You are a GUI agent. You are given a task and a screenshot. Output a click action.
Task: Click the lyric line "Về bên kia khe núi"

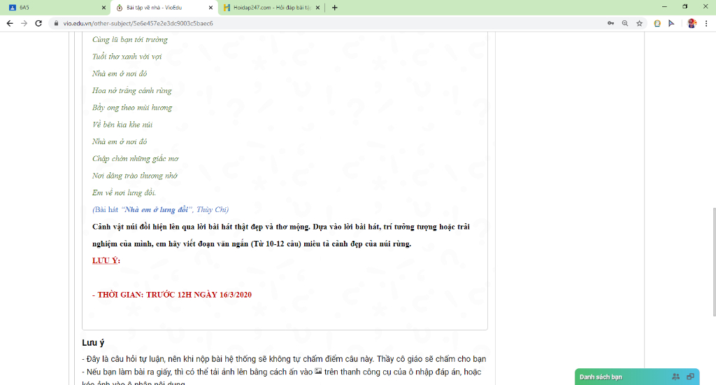(122, 125)
